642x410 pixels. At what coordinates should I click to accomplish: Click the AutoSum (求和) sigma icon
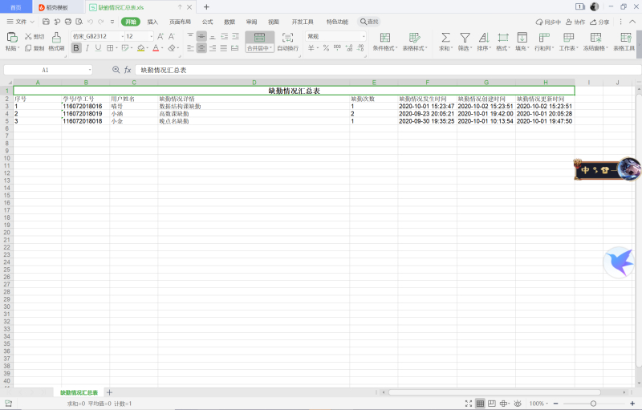(x=445, y=38)
